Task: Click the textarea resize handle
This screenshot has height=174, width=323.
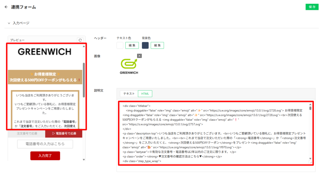Action: 311,162
